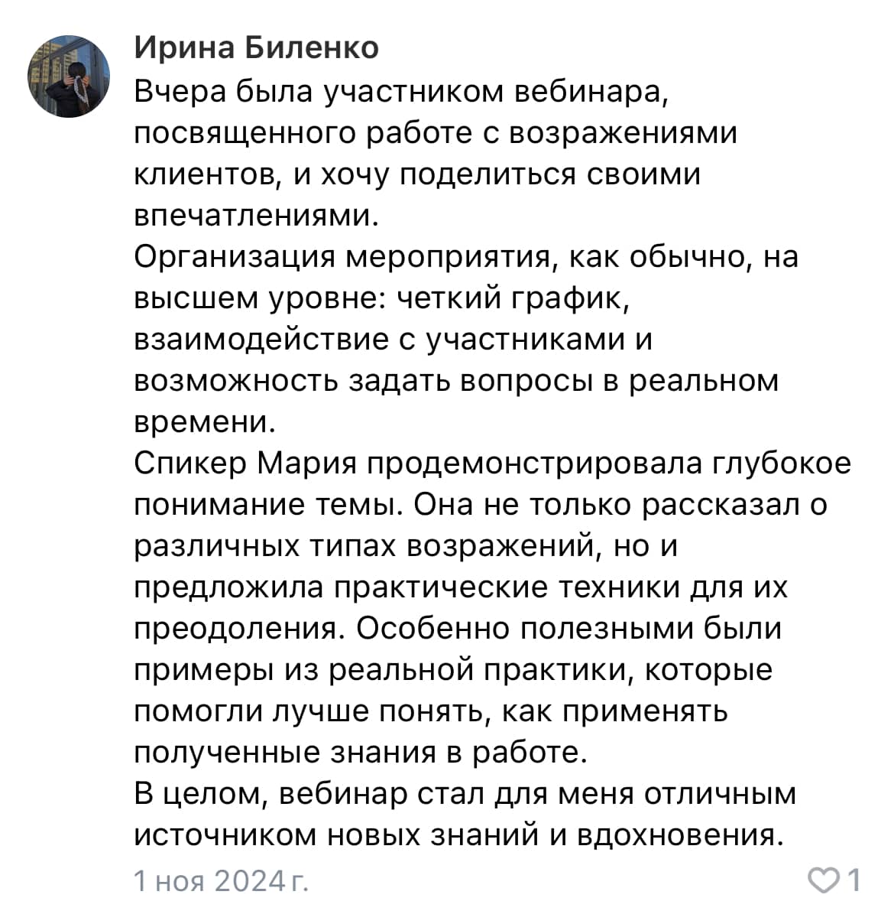The image size is (894, 924).
Task: Click the line взаимодействие с участниками и
Action: coord(393,340)
